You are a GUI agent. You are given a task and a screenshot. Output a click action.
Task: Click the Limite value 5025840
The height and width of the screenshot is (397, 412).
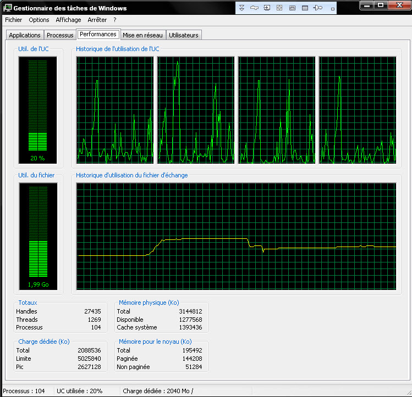(89, 359)
